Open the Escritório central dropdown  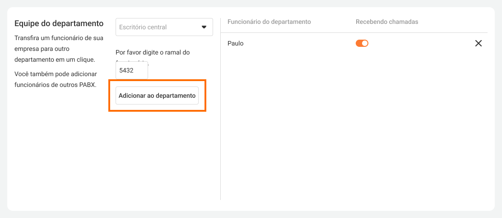pyautogui.click(x=164, y=27)
